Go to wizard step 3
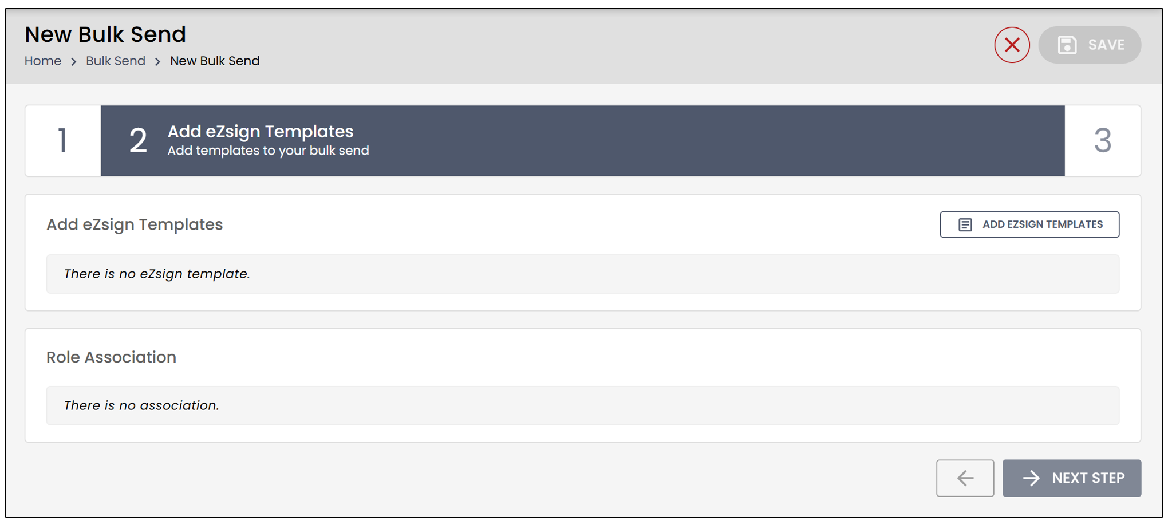 coord(1102,140)
